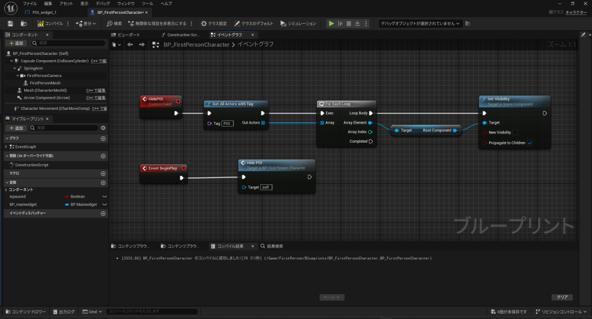
Task: Open the 編集 menu
Action: click(x=48, y=3)
